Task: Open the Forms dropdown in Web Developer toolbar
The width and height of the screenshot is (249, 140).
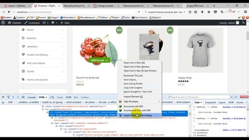Action: (x=41, y=17)
